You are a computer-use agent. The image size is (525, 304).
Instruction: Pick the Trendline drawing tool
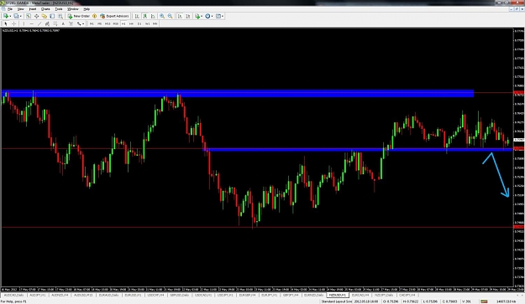[x=39, y=23]
